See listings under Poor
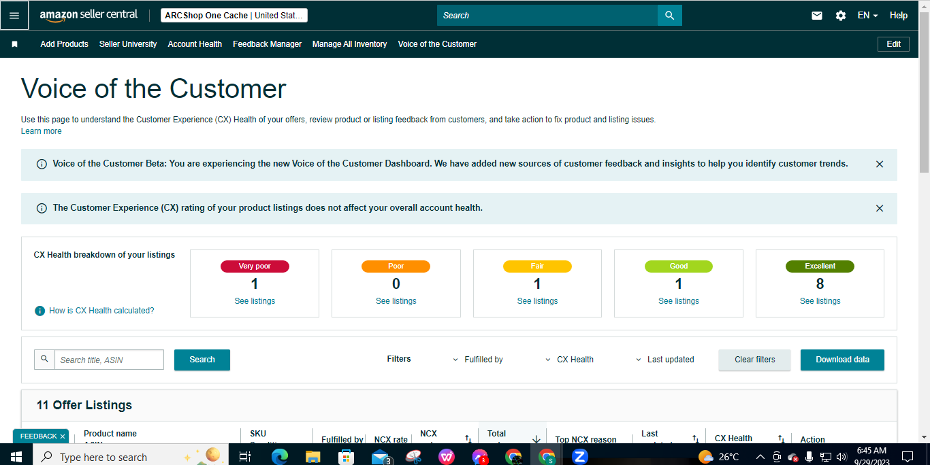The height and width of the screenshot is (465, 930). (x=396, y=301)
